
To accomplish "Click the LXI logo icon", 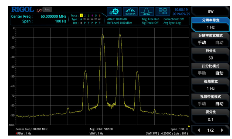I will pos(39,10).
